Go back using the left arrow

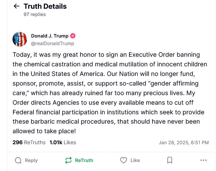17,6
